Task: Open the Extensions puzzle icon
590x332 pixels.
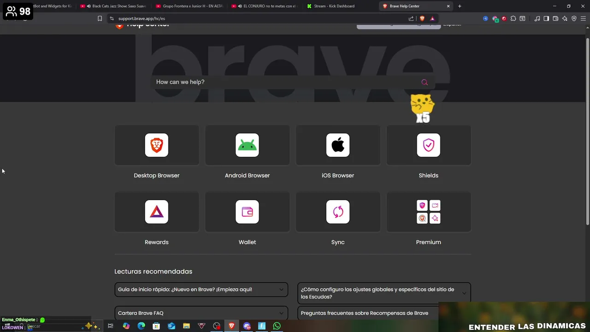Action: click(x=513, y=18)
